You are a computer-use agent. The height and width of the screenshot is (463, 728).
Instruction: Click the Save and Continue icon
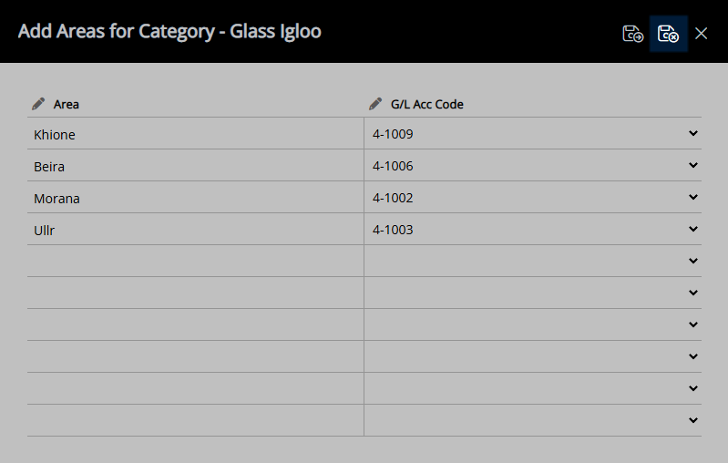[x=632, y=34]
